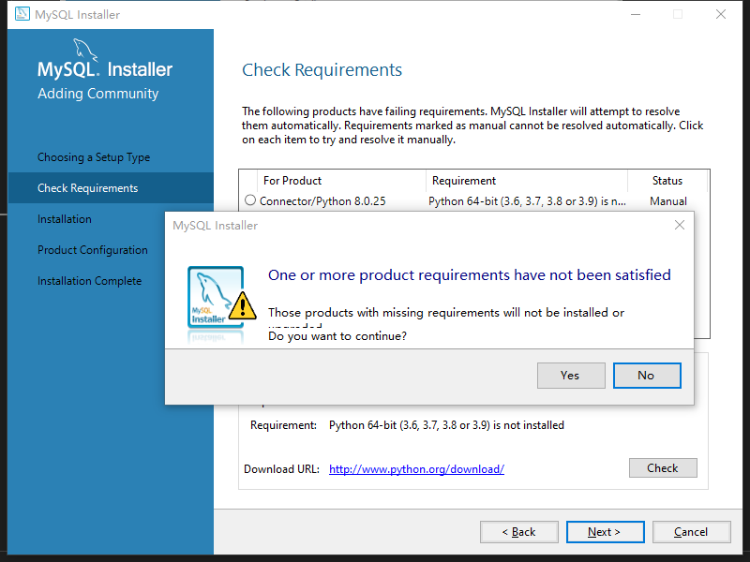Screen dimensions: 750x562
Task: Cancel the MySQL installation wizard
Action: pyautogui.click(x=691, y=532)
